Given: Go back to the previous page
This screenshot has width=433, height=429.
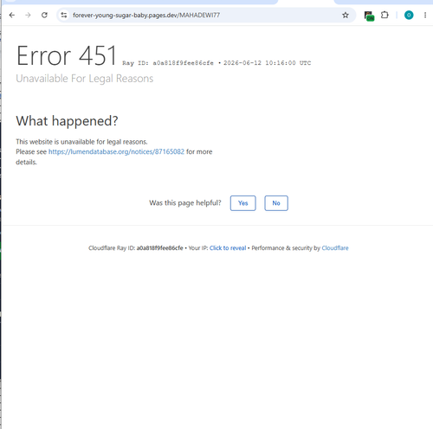Looking at the screenshot, I should point(12,15).
